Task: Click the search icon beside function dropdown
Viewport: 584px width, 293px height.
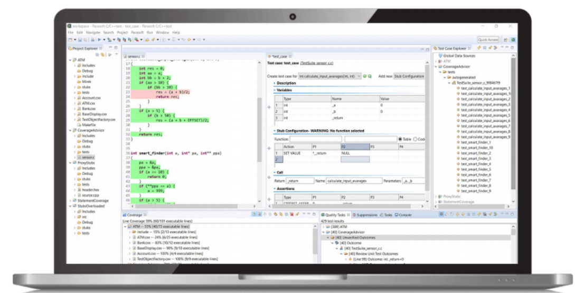Action: pos(370,76)
